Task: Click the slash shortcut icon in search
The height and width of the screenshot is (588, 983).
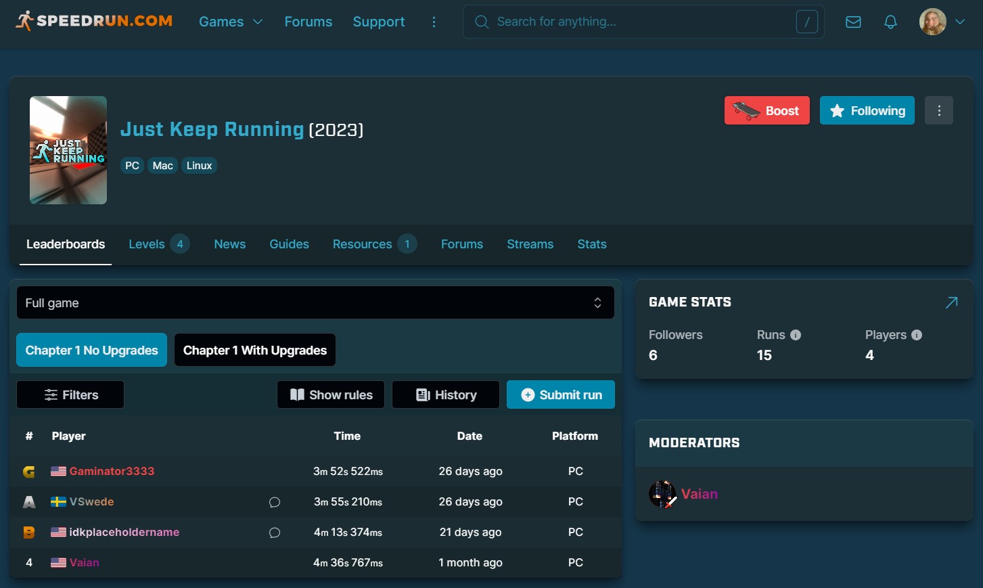Action: (x=806, y=22)
